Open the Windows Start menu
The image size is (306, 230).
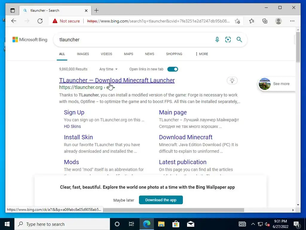7,224
